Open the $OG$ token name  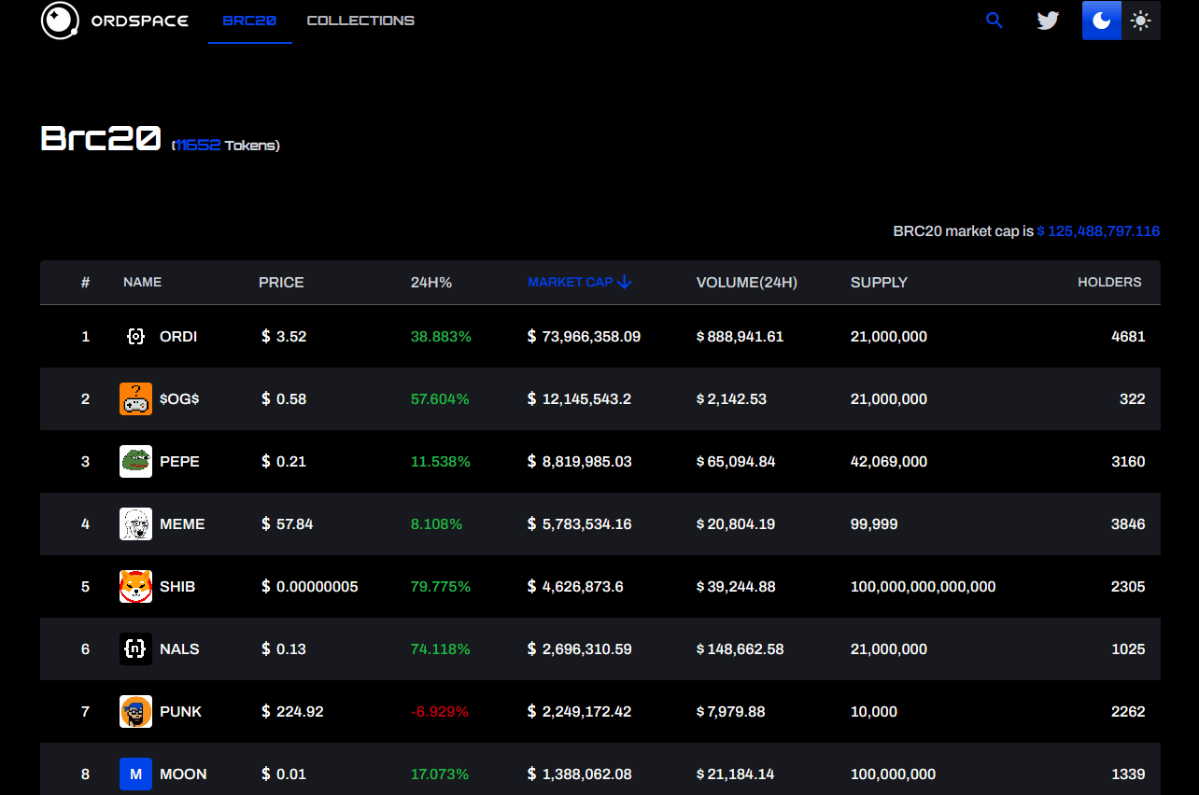point(179,398)
